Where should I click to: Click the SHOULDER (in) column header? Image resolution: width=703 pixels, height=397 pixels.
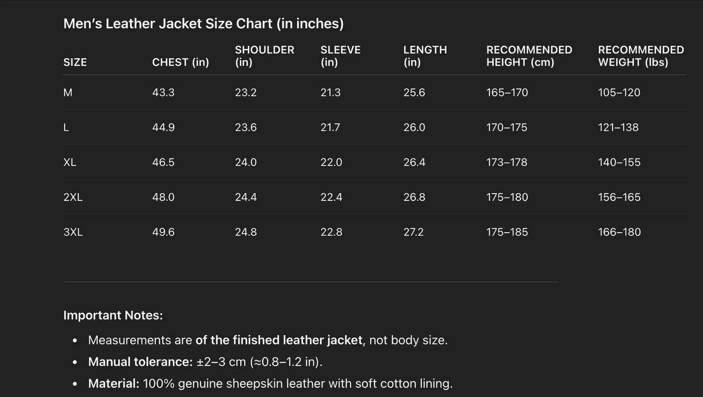tap(264, 56)
